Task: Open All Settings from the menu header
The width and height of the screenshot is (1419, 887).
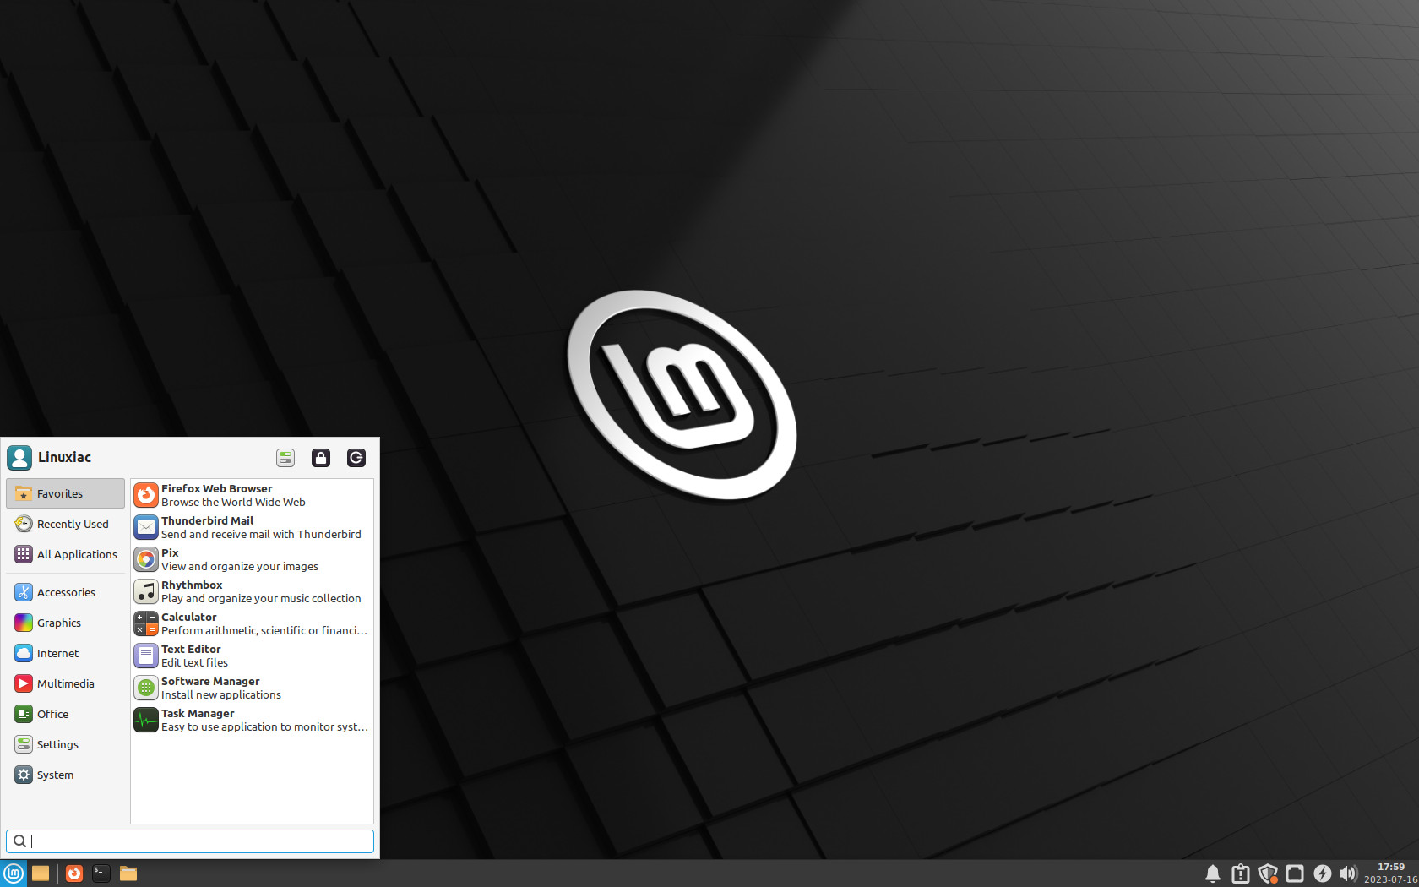Action: tap(285, 458)
